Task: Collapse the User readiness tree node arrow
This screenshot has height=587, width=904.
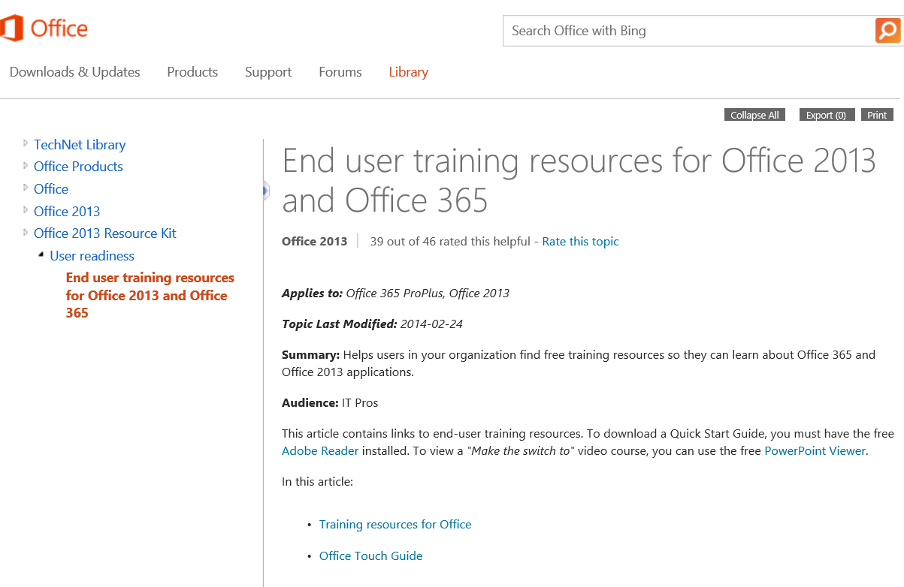Action: point(41,254)
